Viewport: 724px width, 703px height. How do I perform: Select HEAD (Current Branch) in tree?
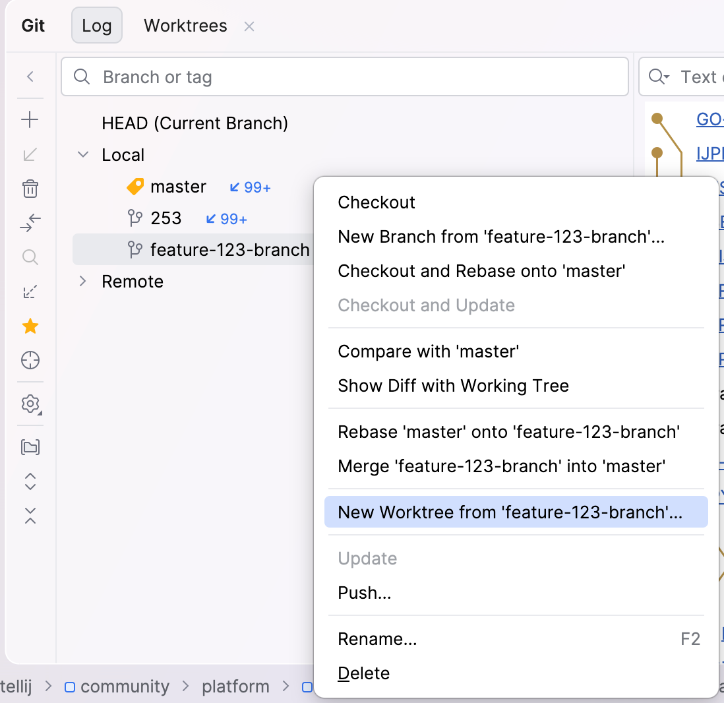click(195, 123)
